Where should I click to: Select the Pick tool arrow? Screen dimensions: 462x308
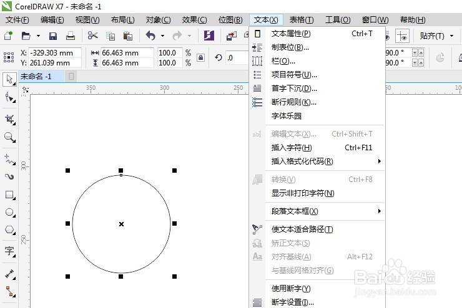coord(9,79)
